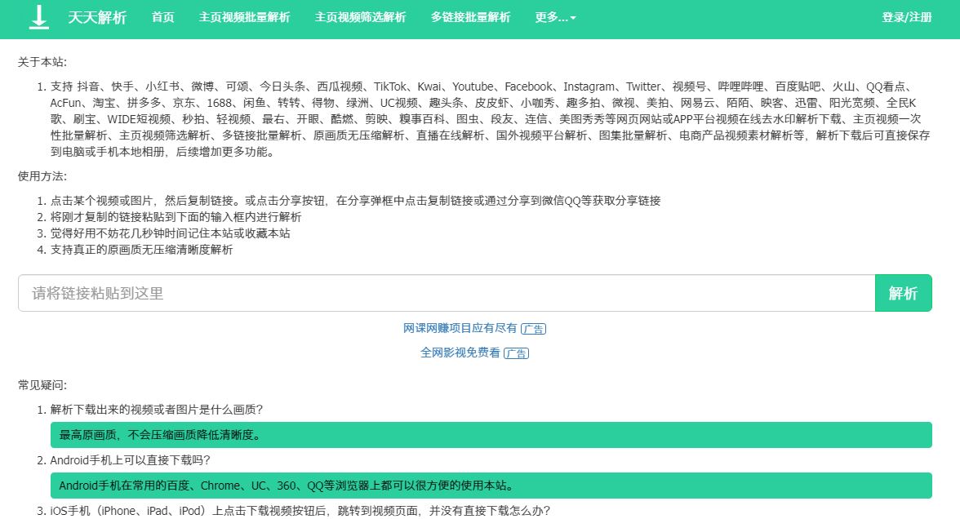
Task: Click the green 最高原画质 answer box
Action: point(491,435)
